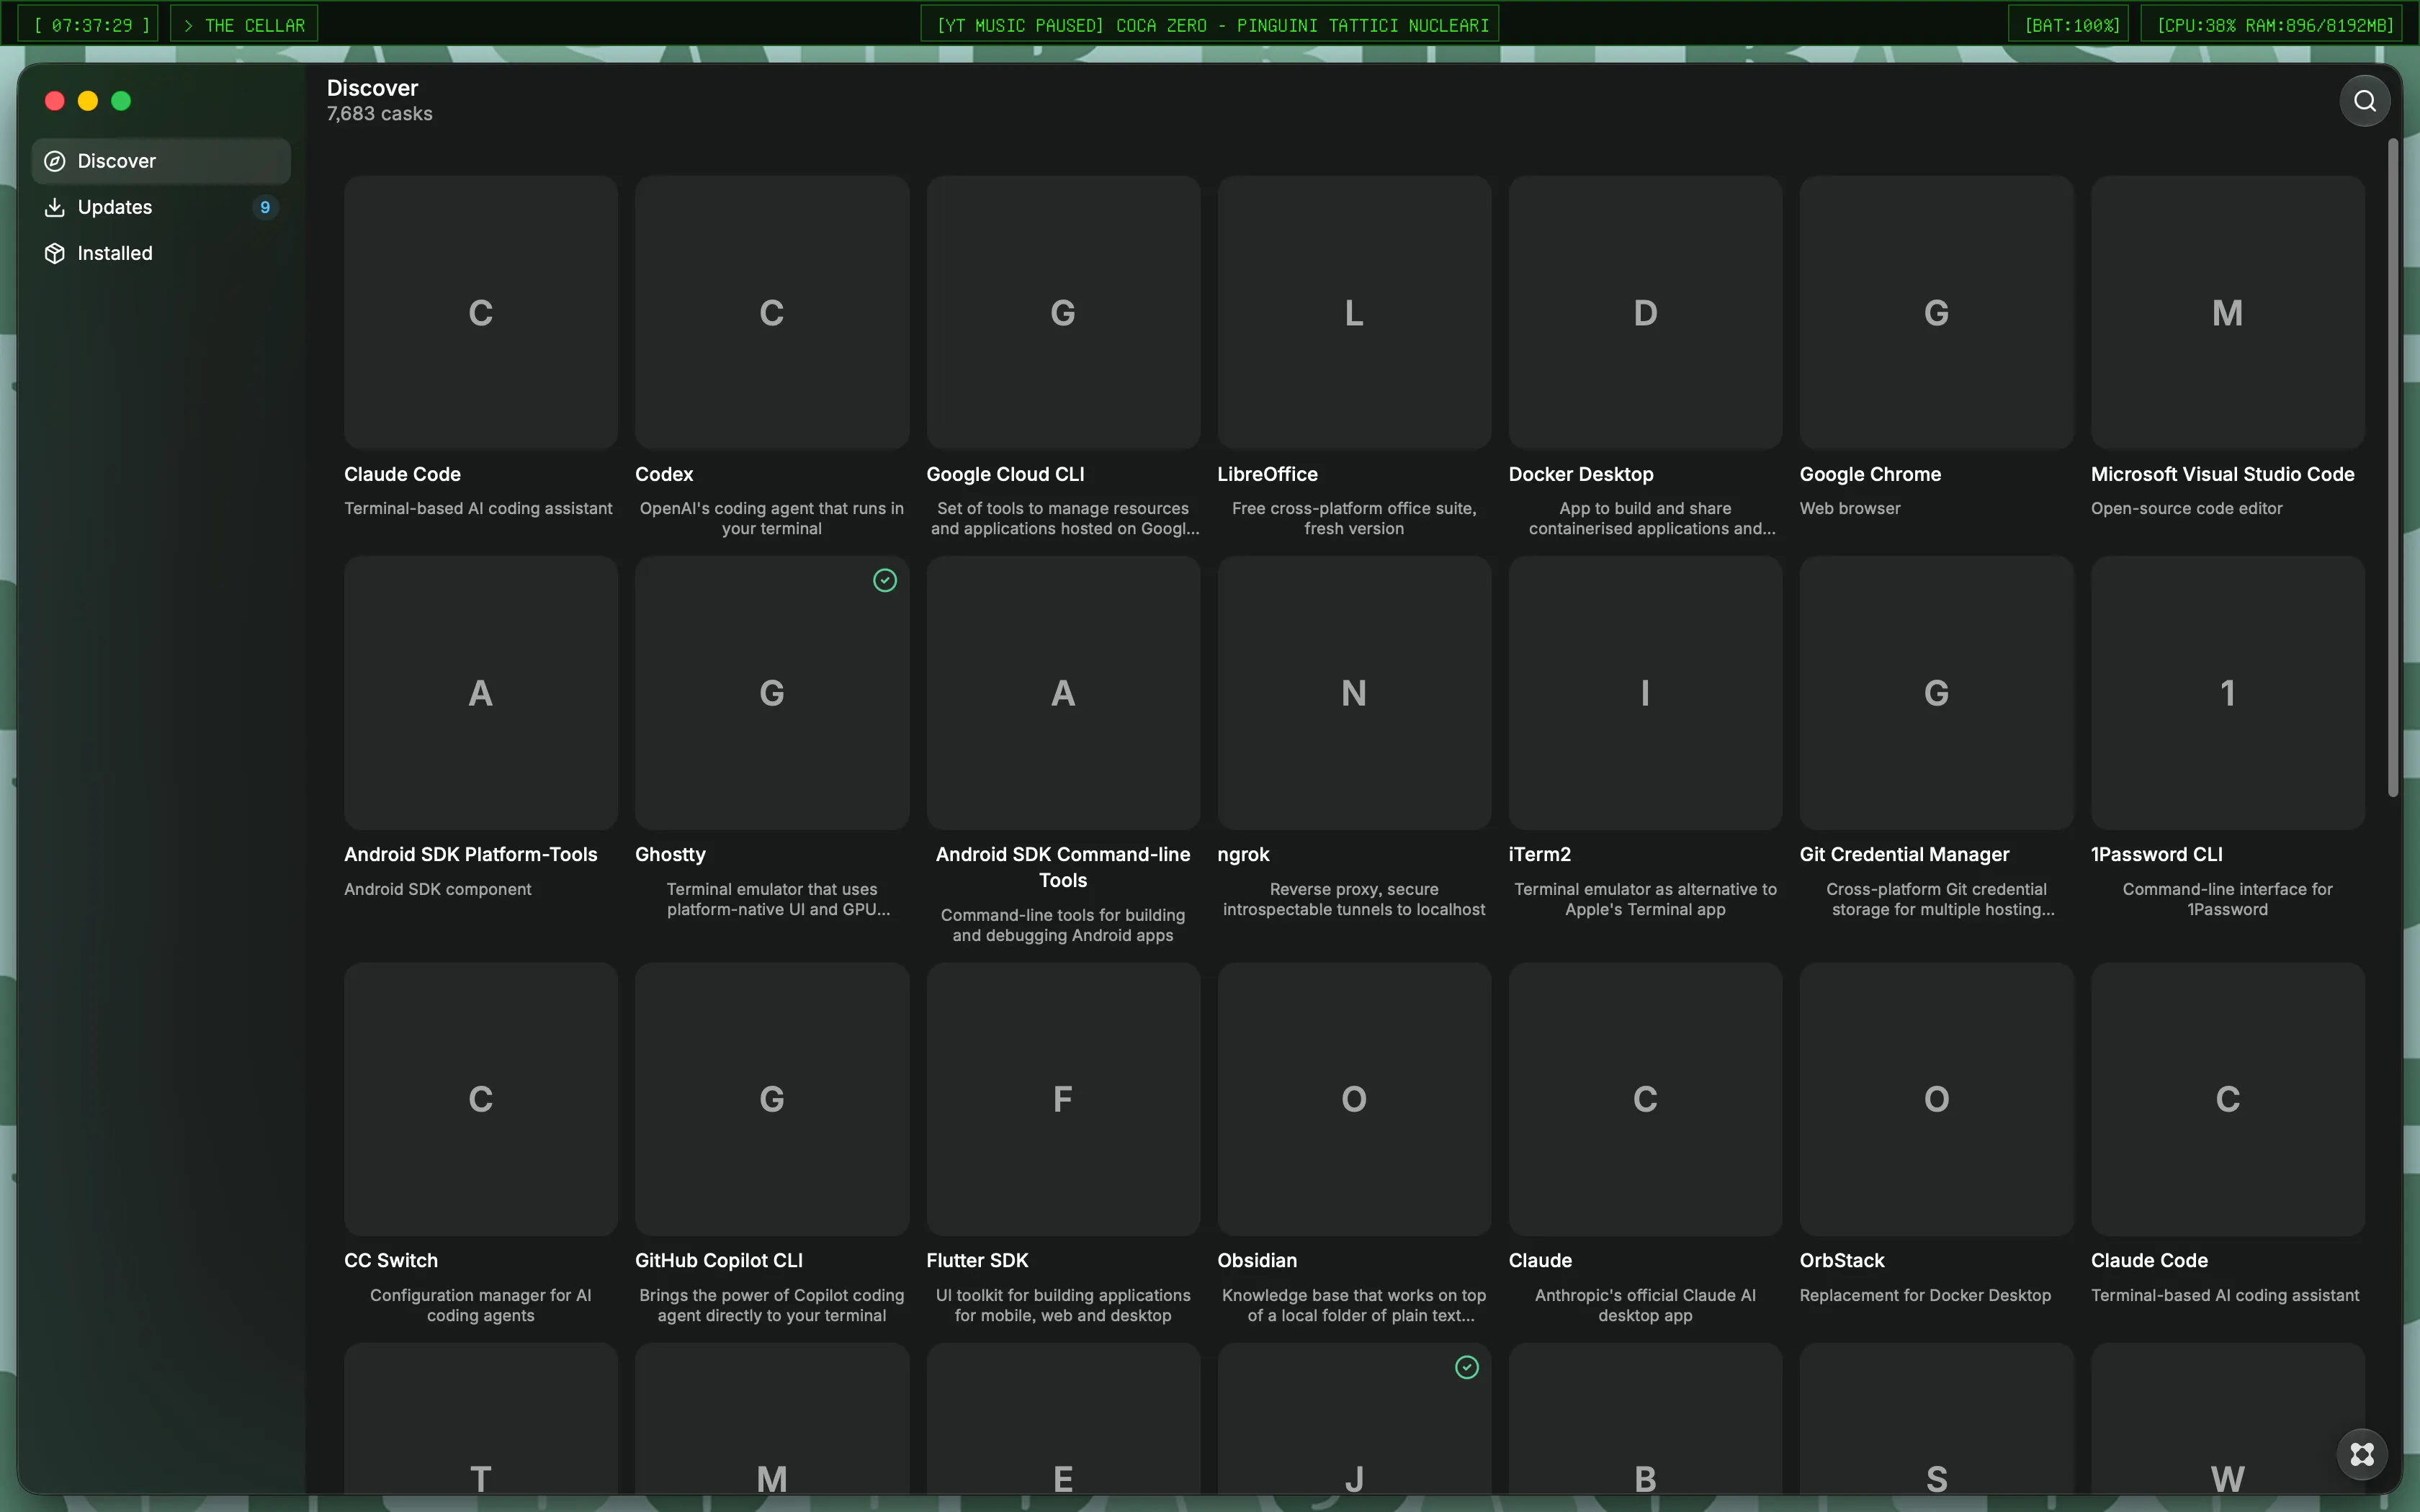Select the iTerm2 letter I icon
This screenshot has height=1512, width=2420.
tap(1645, 693)
